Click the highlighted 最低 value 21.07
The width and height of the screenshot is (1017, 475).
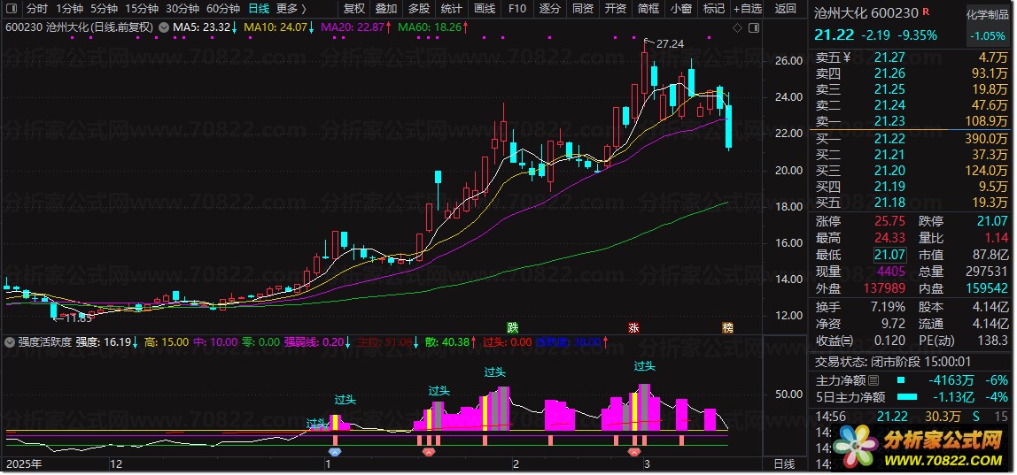pos(888,256)
